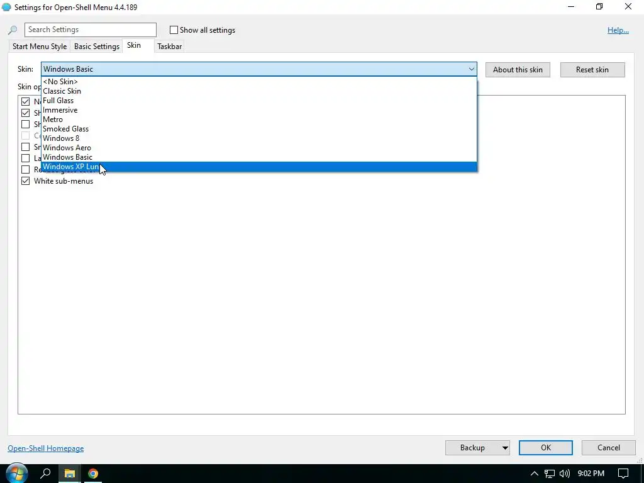Toggle the Show all settings checkbox
This screenshot has width=644, height=483.
(x=174, y=30)
